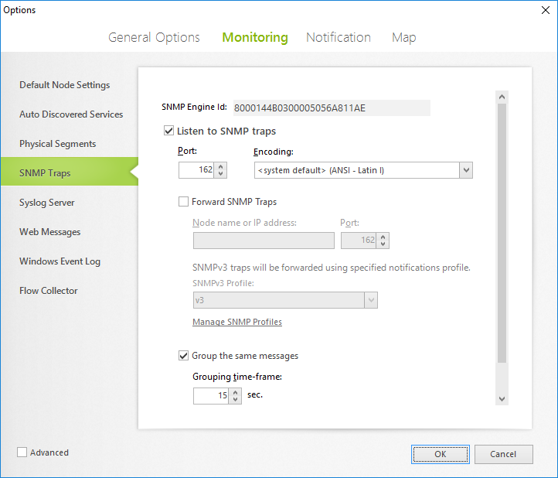
Task: Open Flow Collector settings
Action: point(49,291)
